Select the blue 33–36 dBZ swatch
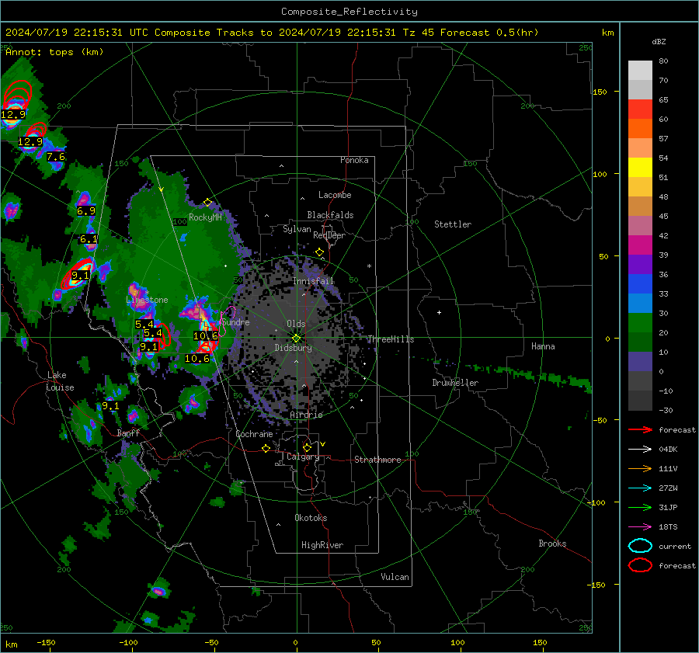 pyautogui.click(x=640, y=284)
